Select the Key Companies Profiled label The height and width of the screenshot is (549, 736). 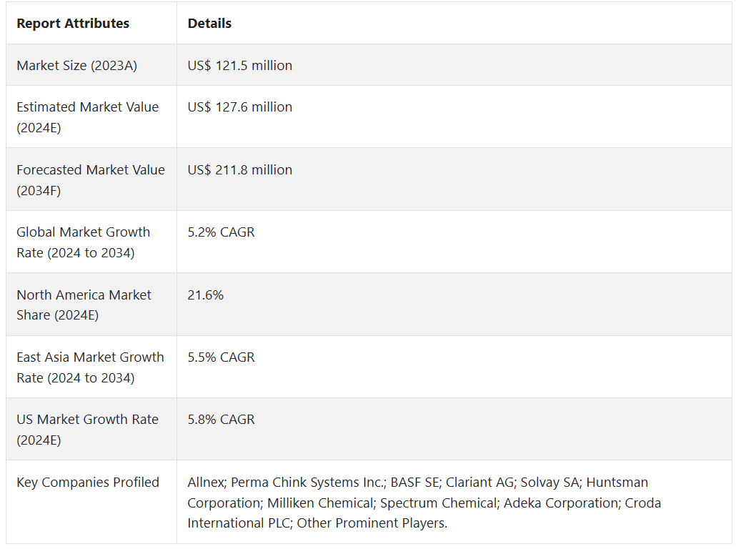coord(87,482)
